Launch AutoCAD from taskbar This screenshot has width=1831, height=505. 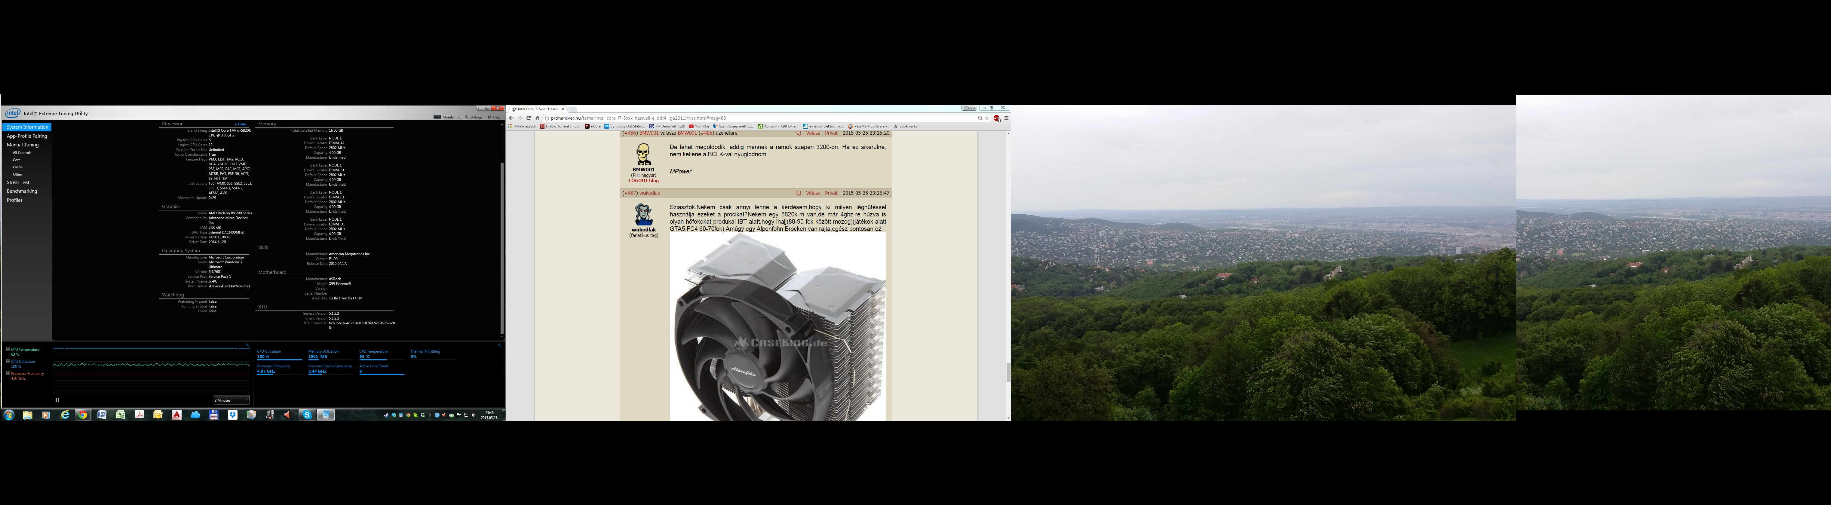tap(176, 415)
